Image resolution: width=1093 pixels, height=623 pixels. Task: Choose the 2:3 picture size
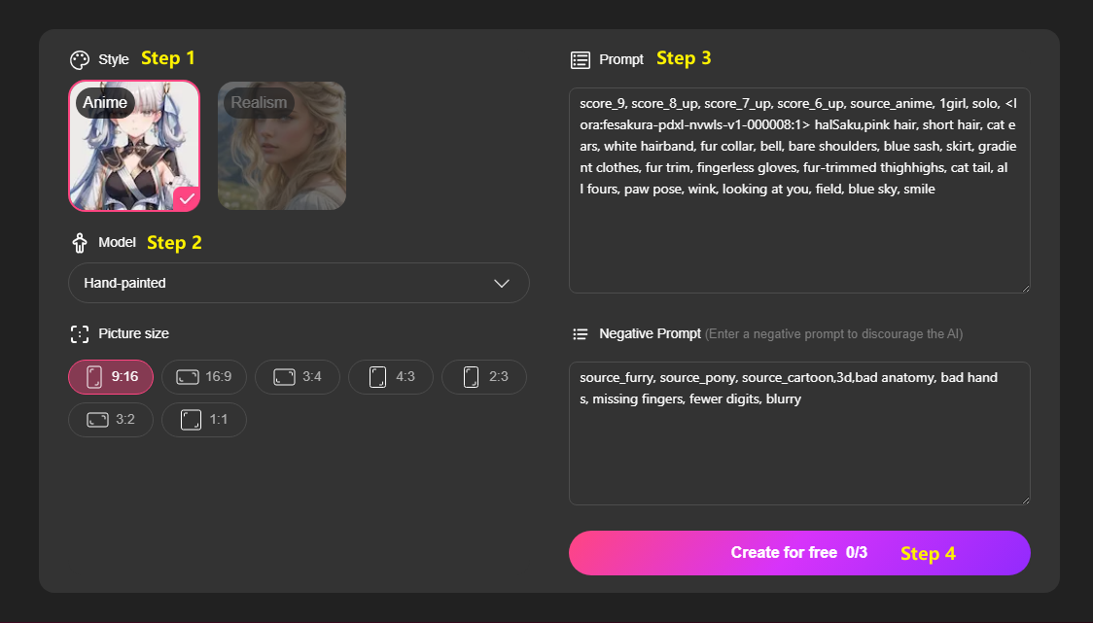tap(484, 377)
